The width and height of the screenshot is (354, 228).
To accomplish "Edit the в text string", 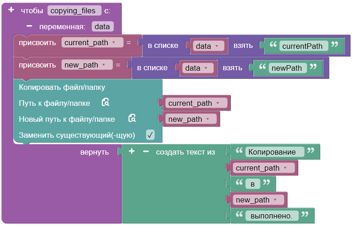I will tap(253, 184).
